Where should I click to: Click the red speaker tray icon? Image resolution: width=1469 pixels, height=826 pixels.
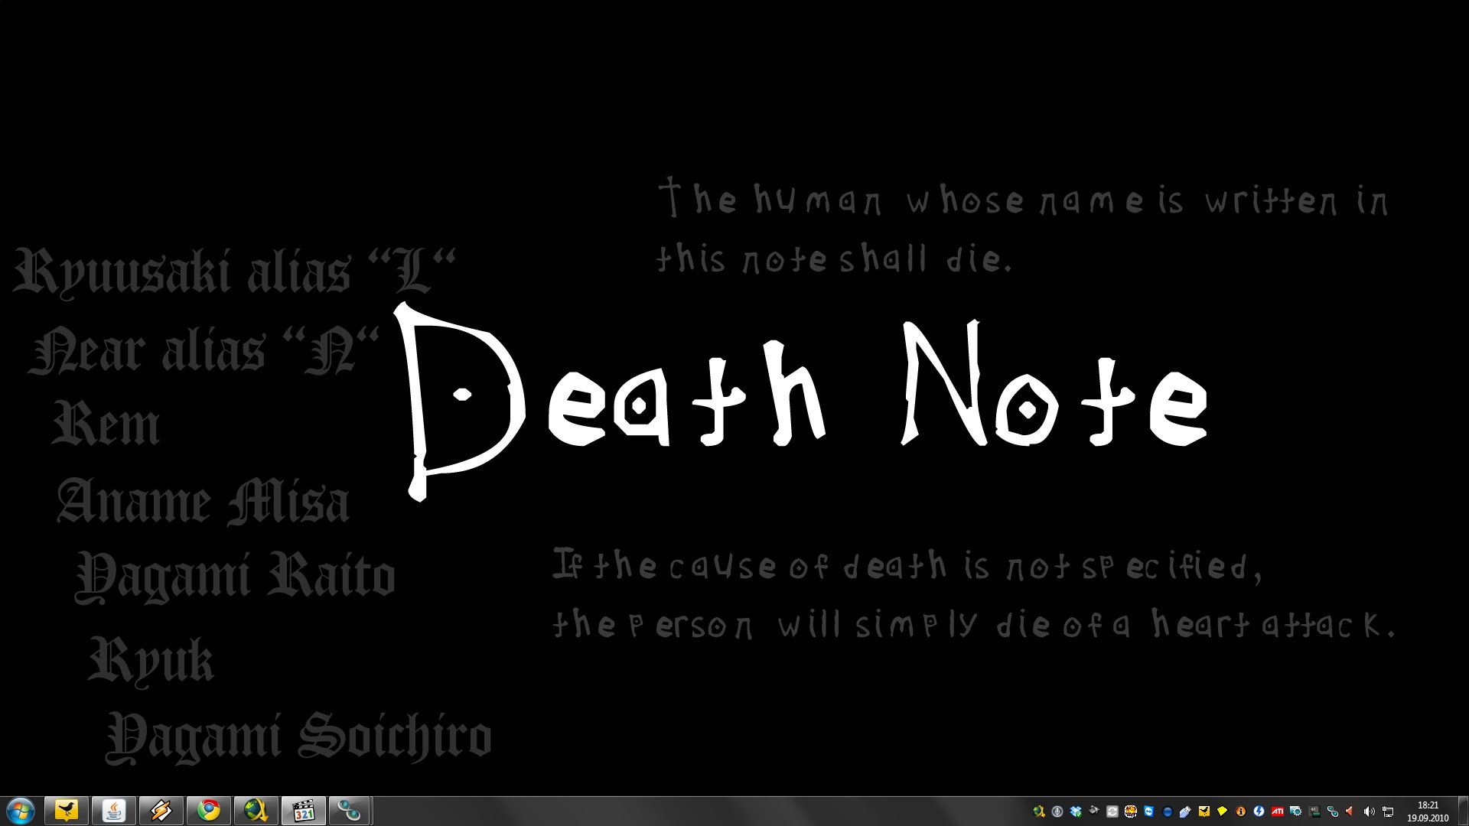point(1349,811)
